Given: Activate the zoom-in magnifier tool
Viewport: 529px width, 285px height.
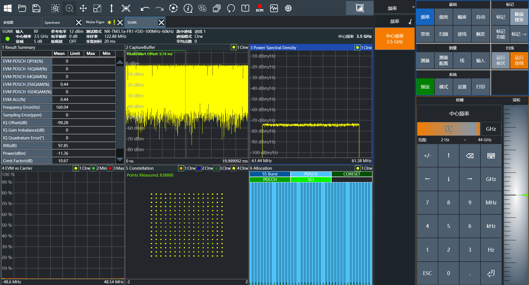Looking at the screenshot, I should pyautogui.click(x=69, y=8).
